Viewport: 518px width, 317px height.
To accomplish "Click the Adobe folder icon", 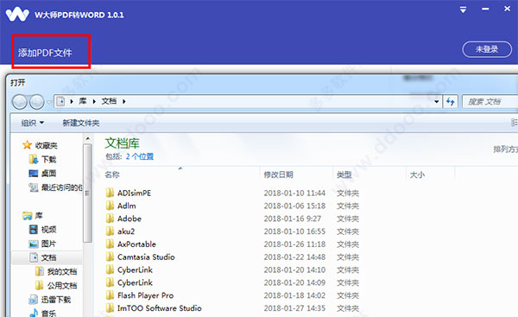I will pos(110,219).
